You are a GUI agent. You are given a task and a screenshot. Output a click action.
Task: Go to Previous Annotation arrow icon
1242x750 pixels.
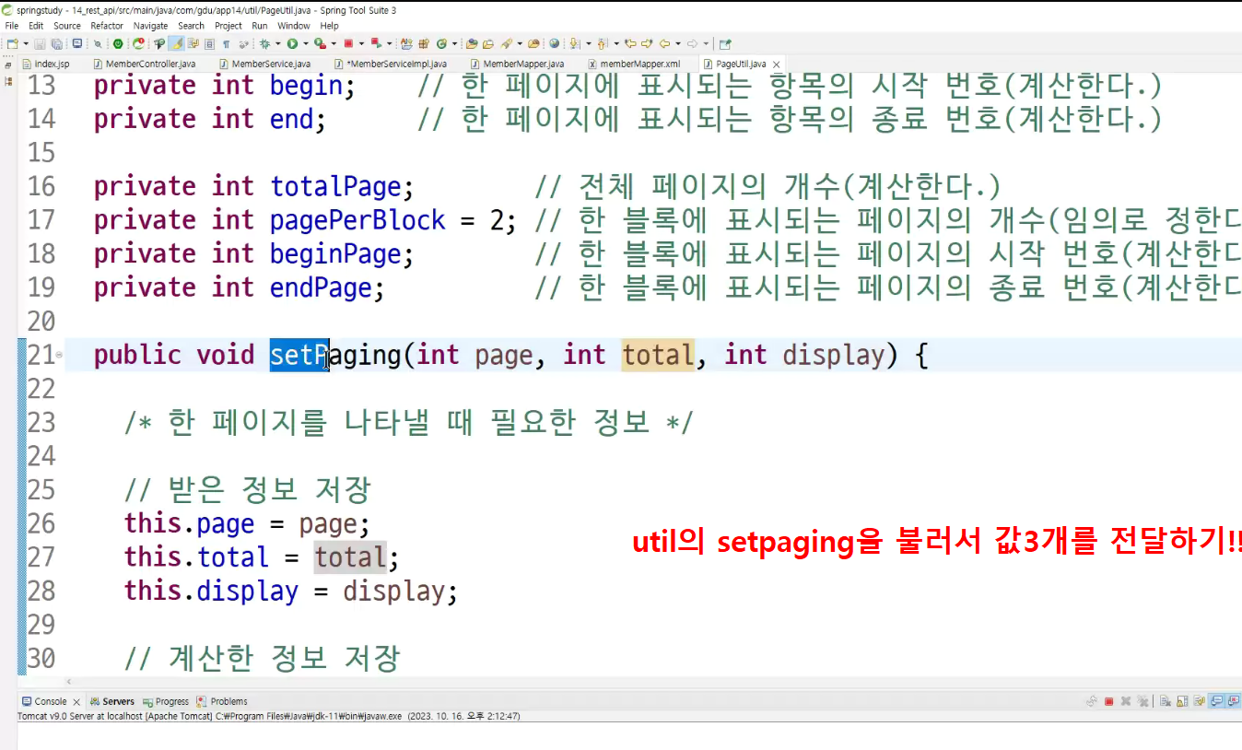point(601,43)
